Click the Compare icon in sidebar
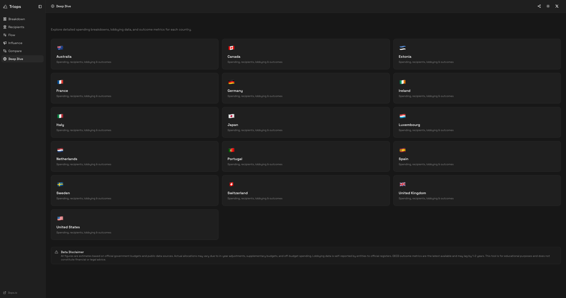The height and width of the screenshot is (298, 566). (x=5, y=51)
